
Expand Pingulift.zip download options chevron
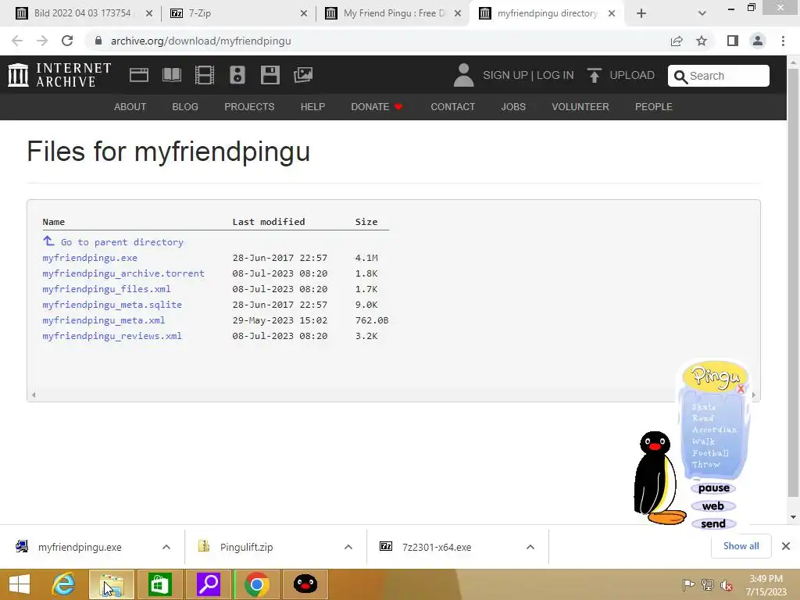[x=348, y=547]
